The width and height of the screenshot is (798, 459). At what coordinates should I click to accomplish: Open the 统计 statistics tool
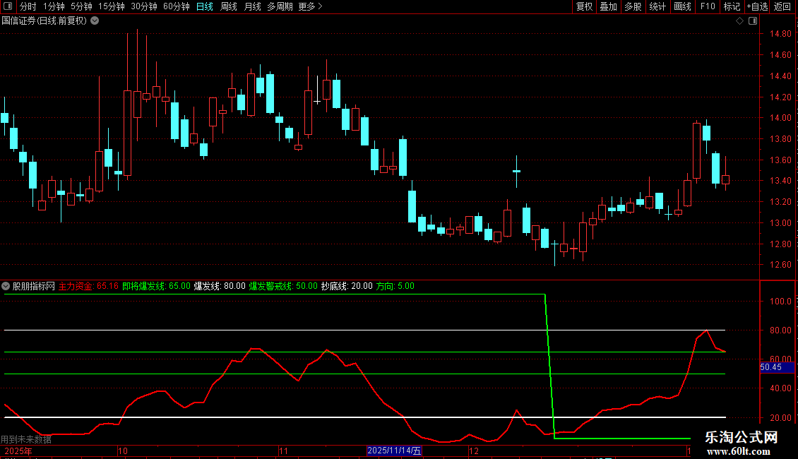click(657, 6)
